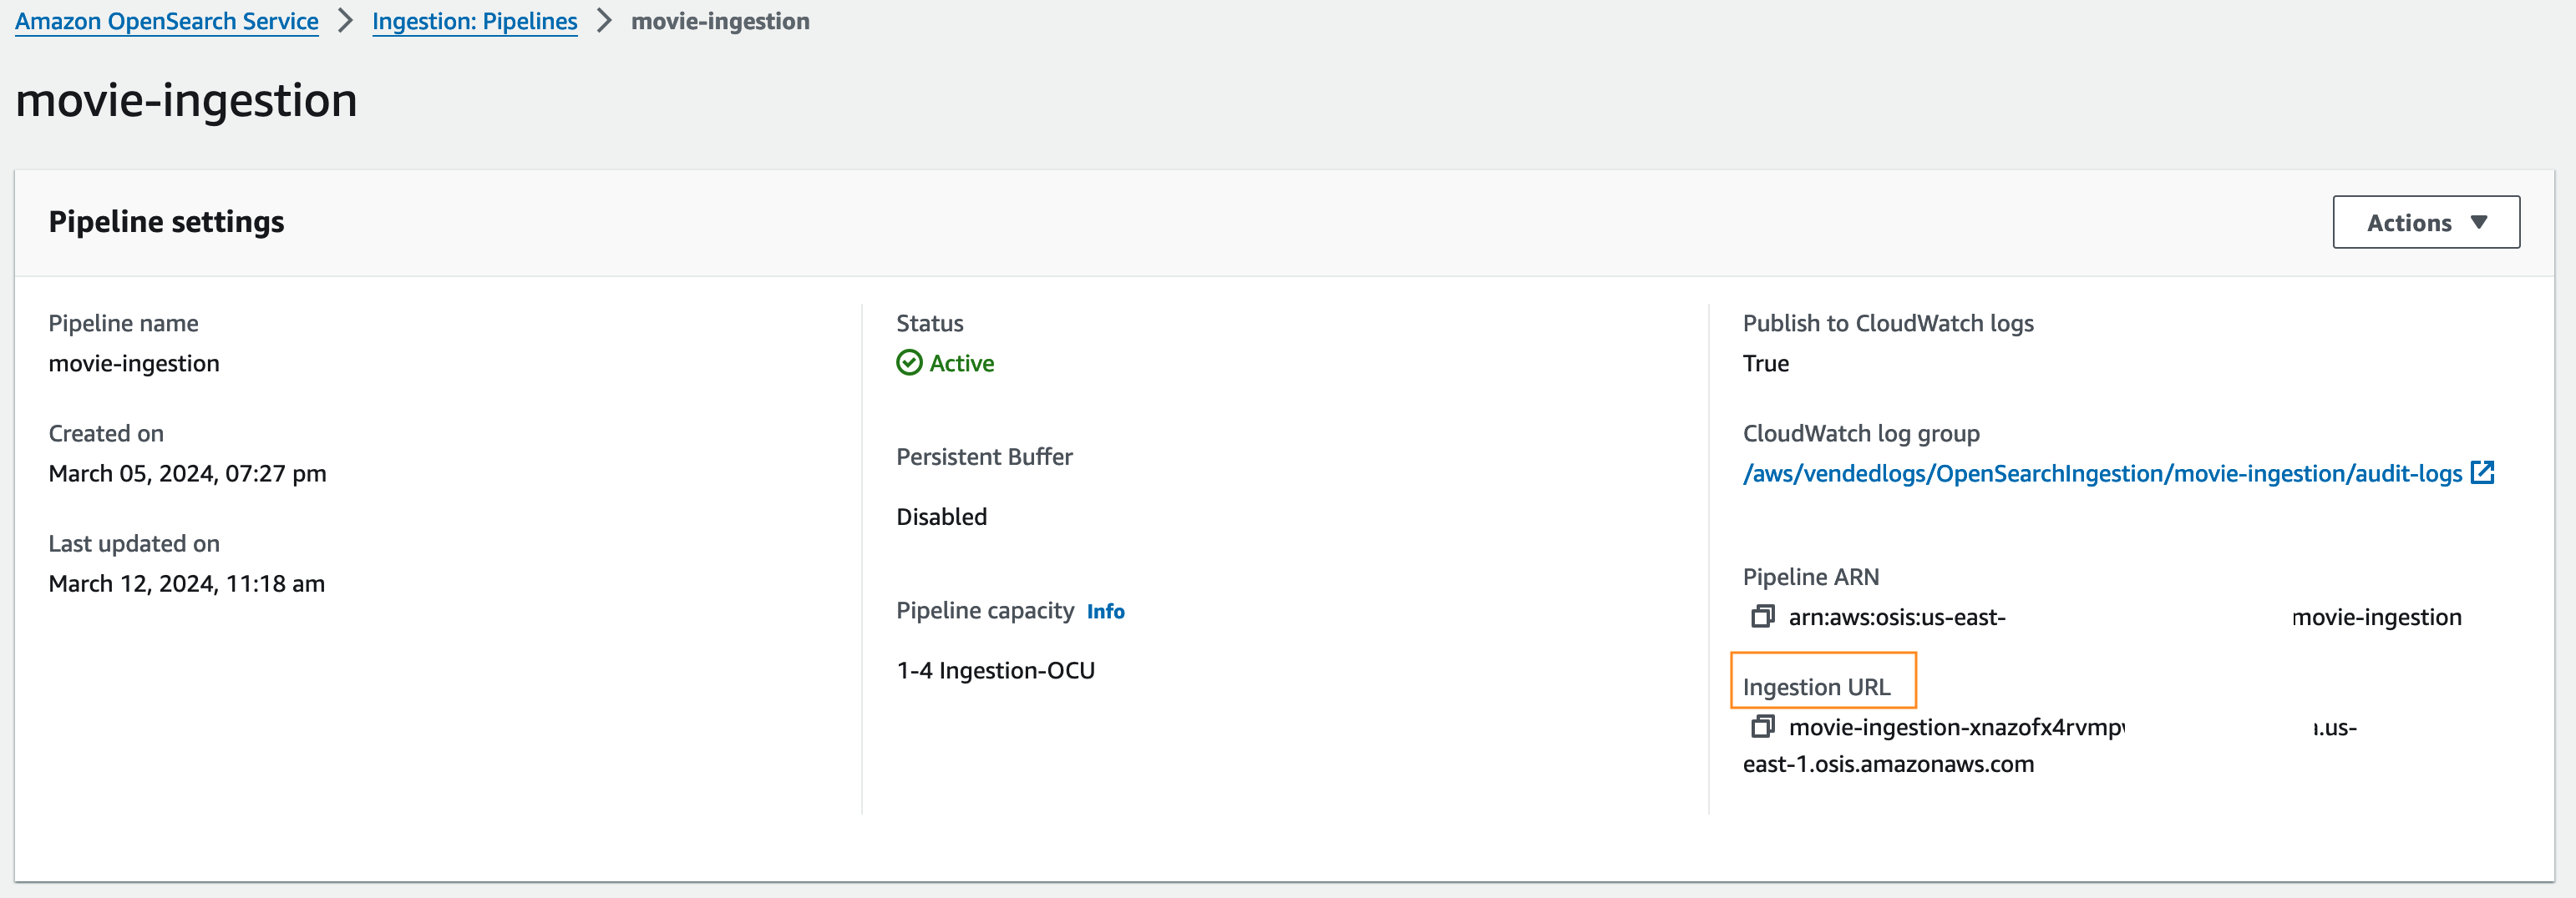Copy the Pipeline ARN with copy icon
The height and width of the screenshot is (898, 2576).
pyautogui.click(x=1762, y=616)
